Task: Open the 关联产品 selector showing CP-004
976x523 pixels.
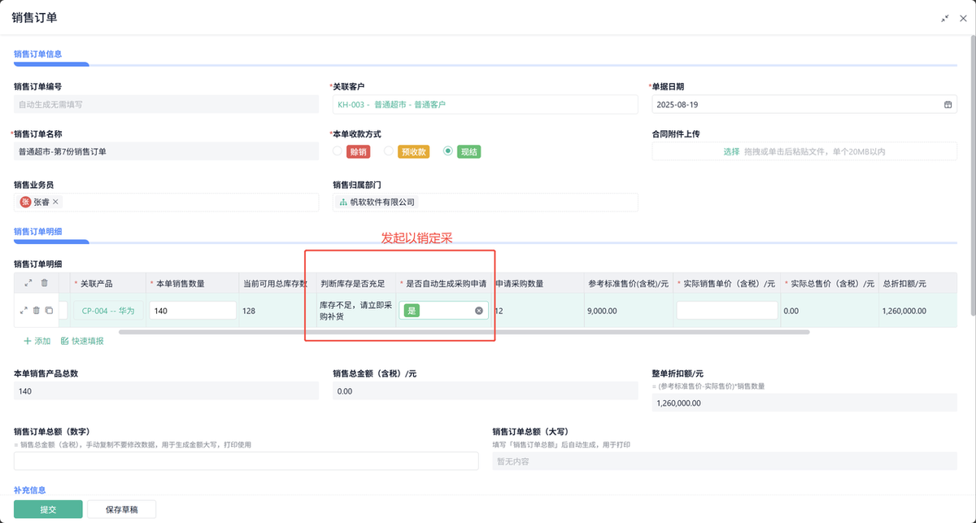Action: [x=109, y=310]
